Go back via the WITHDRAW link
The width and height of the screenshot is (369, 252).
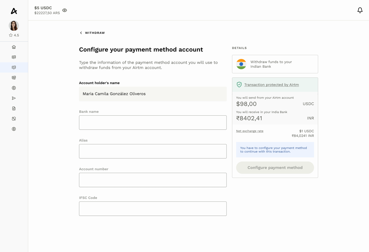pos(95,33)
